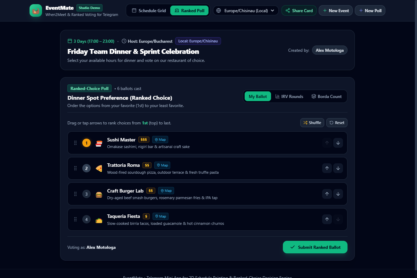417x278 pixels.
Task: Click the $$ price tag on Trattoria Roma
Action: point(147,165)
